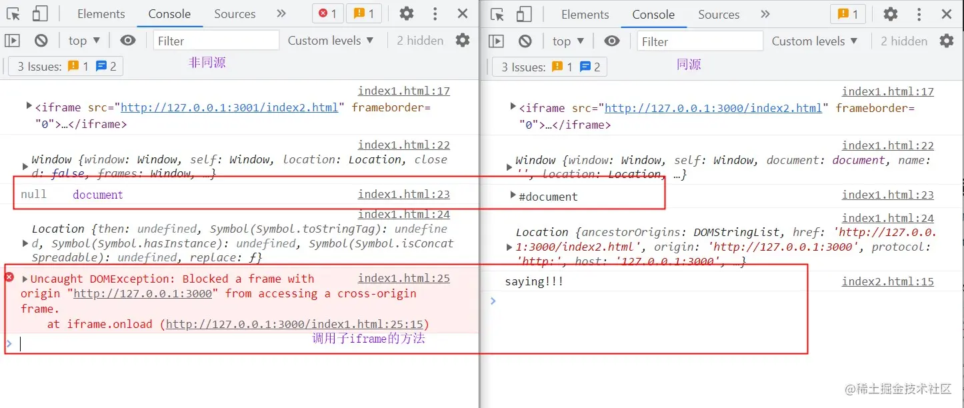The image size is (964, 408).
Task: Open Sources tab in left DevTools
Action: pyautogui.click(x=235, y=13)
